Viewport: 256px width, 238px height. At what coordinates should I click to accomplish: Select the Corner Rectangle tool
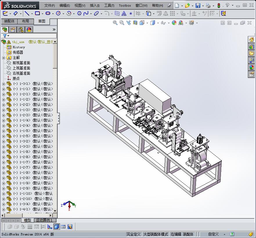coord(37,13)
